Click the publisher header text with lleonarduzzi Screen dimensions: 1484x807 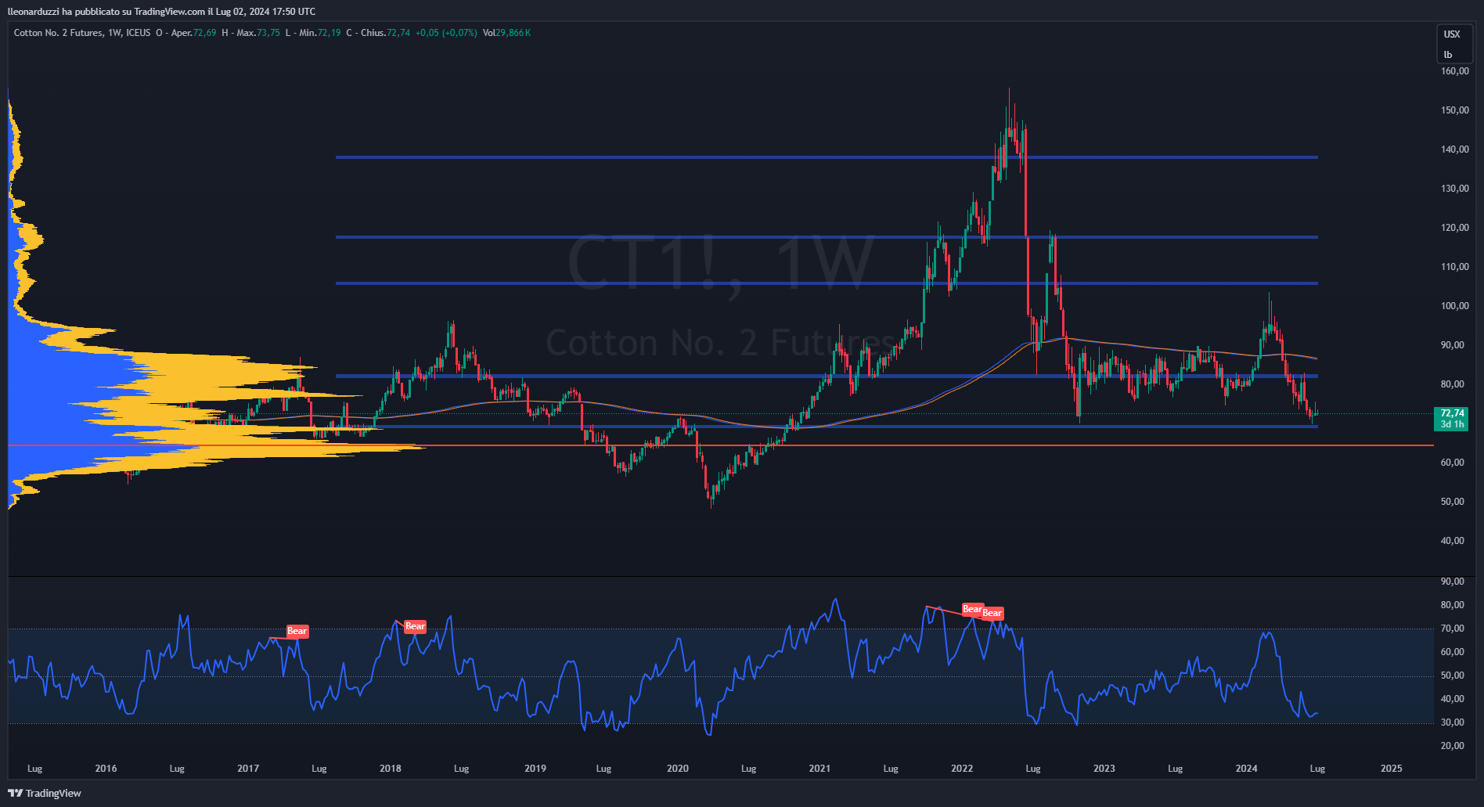coord(162,11)
